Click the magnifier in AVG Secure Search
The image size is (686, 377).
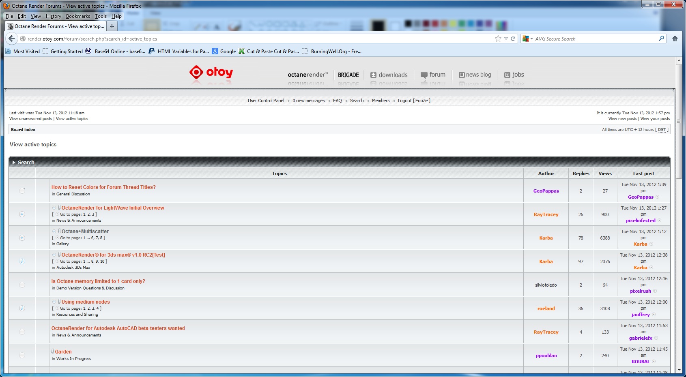[662, 39]
